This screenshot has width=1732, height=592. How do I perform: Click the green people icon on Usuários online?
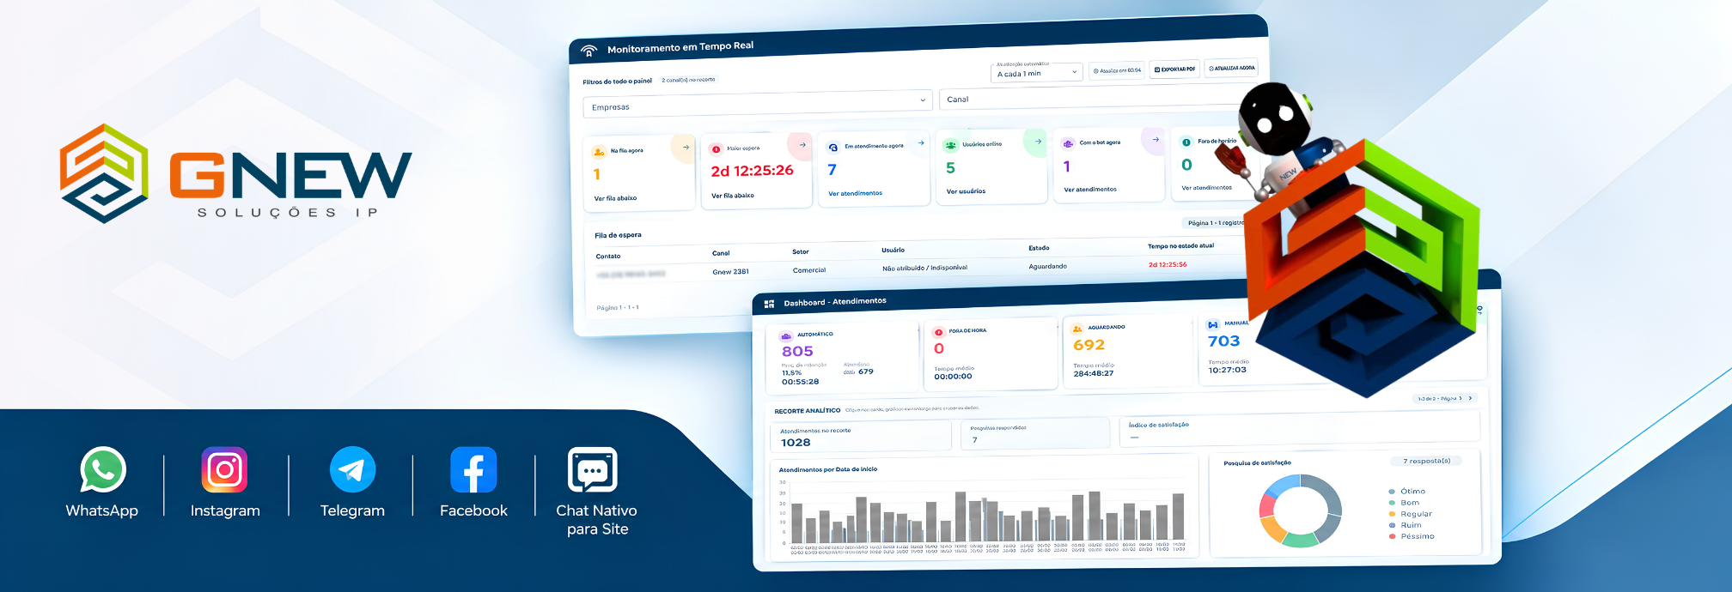[950, 145]
